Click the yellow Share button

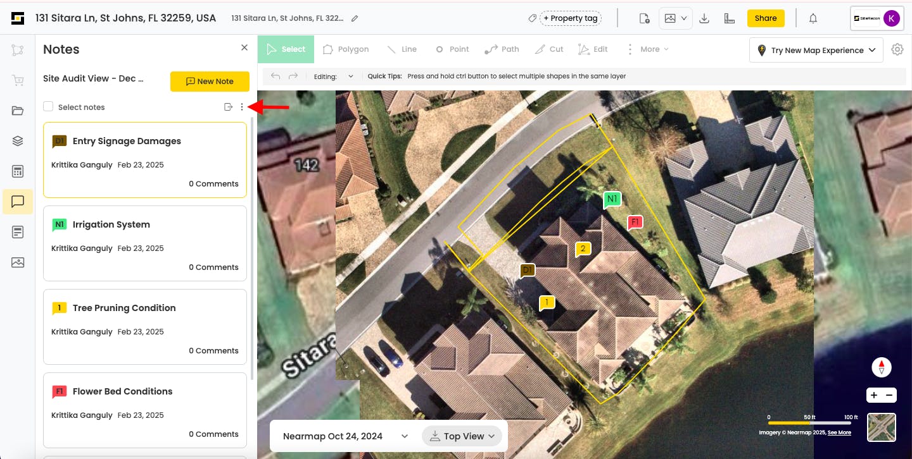[x=766, y=18]
